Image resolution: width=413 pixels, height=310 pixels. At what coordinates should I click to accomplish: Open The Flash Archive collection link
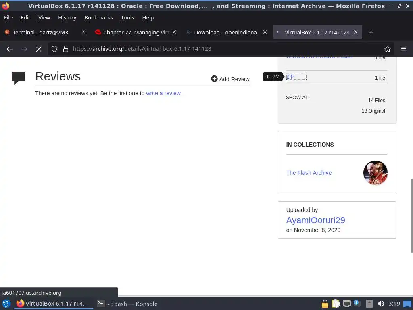pyautogui.click(x=309, y=173)
